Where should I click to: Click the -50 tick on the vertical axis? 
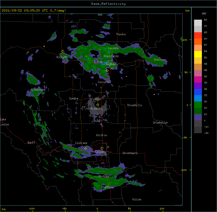[x=185, y=137]
